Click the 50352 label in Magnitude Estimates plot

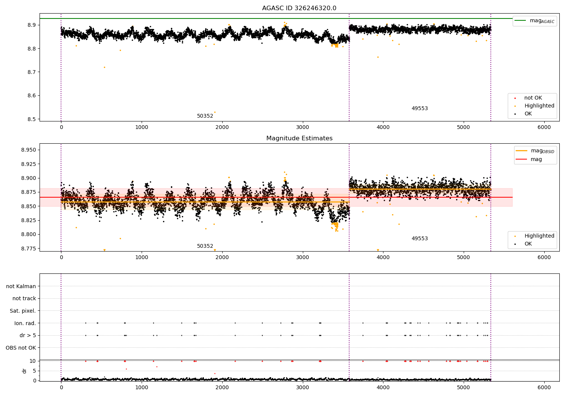(x=205, y=246)
